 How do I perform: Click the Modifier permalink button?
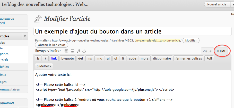(x=191, y=40)
